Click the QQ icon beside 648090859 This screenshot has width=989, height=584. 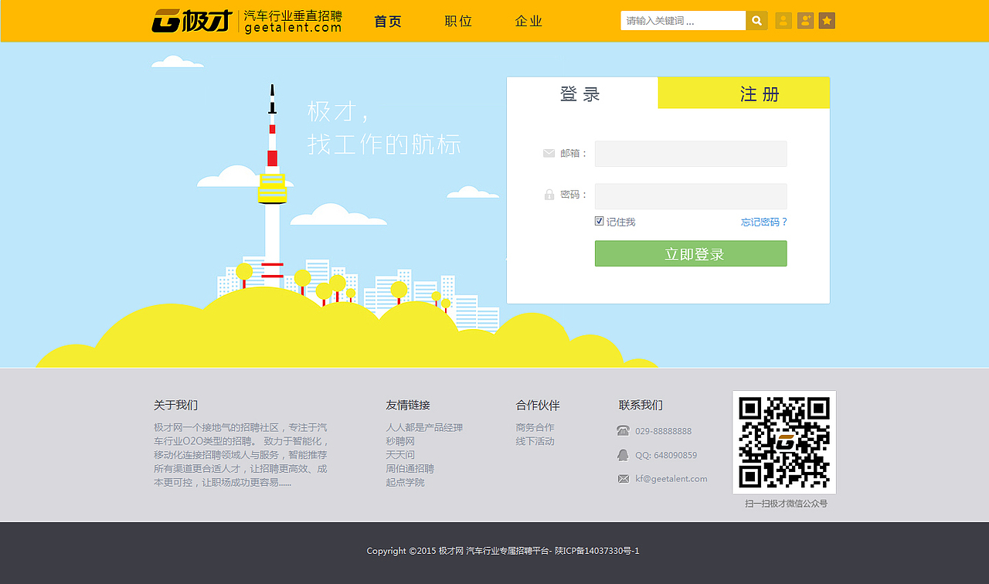623,455
